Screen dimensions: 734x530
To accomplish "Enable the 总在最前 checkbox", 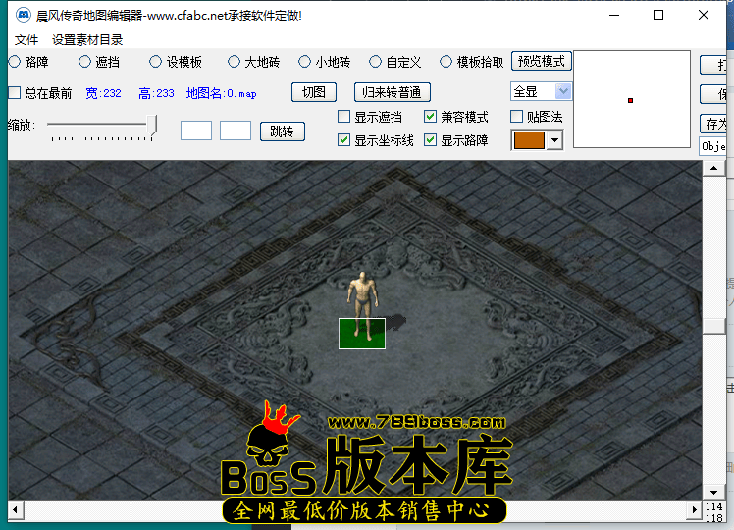I will pyautogui.click(x=15, y=93).
